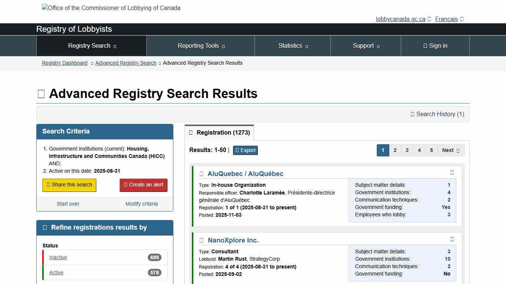Click Modify criteria to edit the search
506x284 pixels.
pyautogui.click(x=142, y=204)
